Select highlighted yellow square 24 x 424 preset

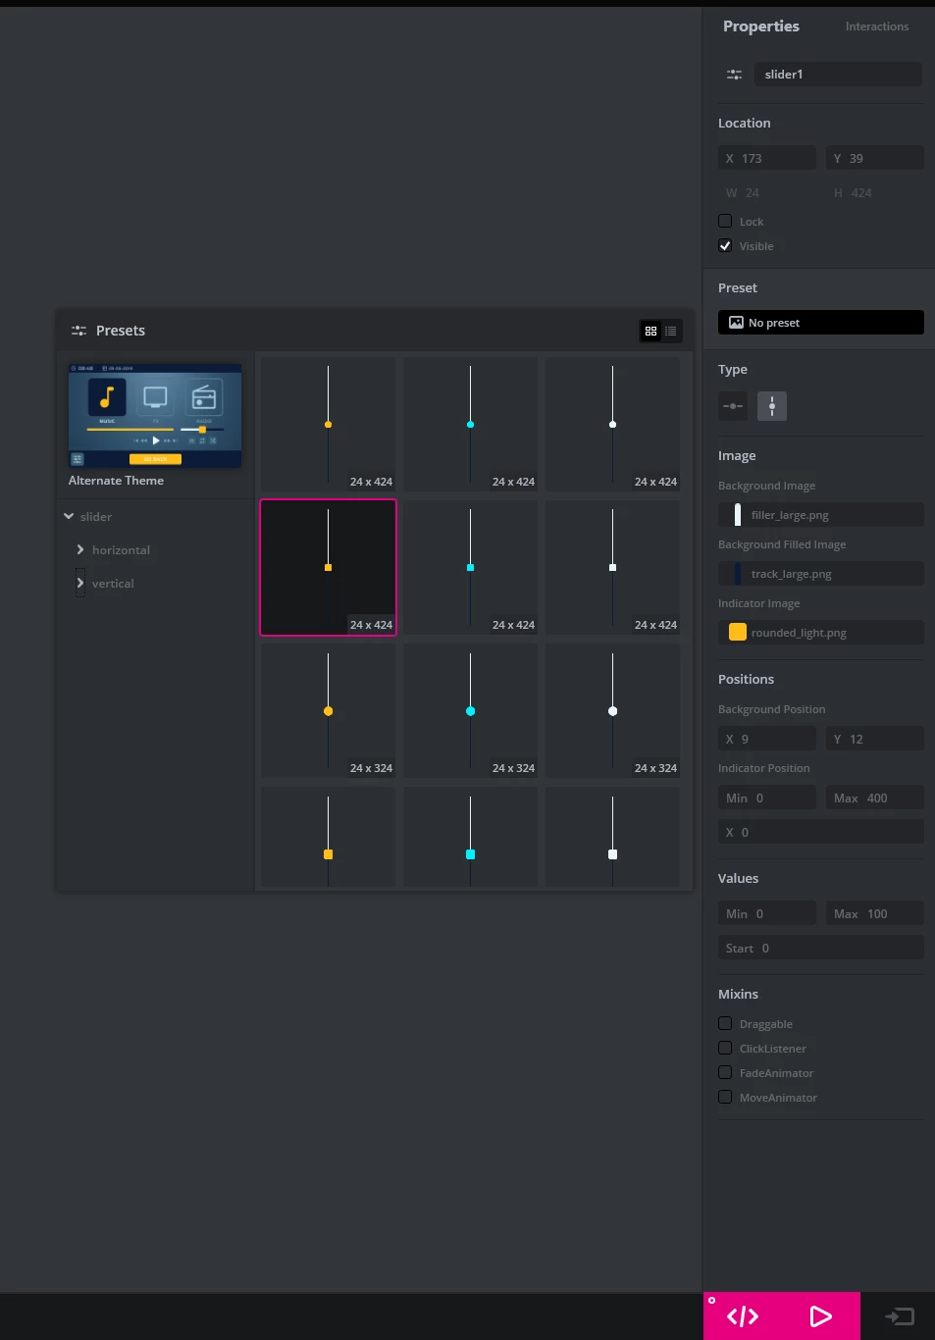click(x=328, y=567)
